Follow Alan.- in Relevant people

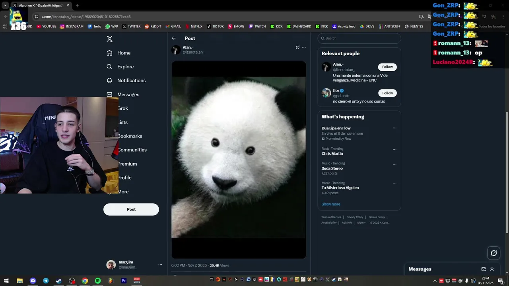[x=387, y=67]
